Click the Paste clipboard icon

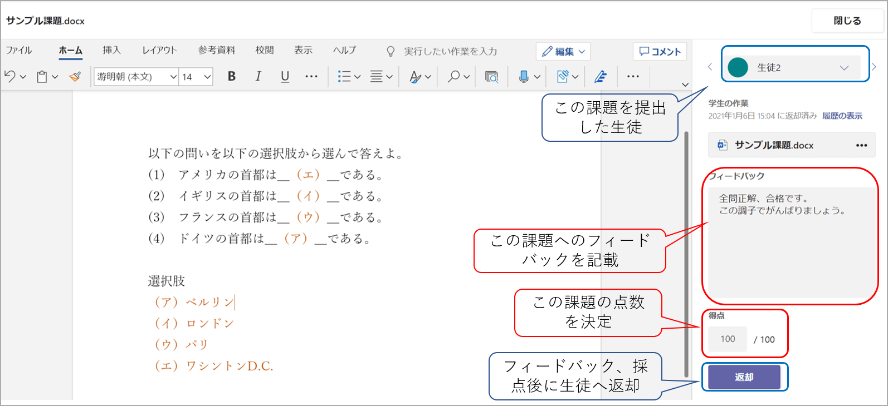click(42, 77)
